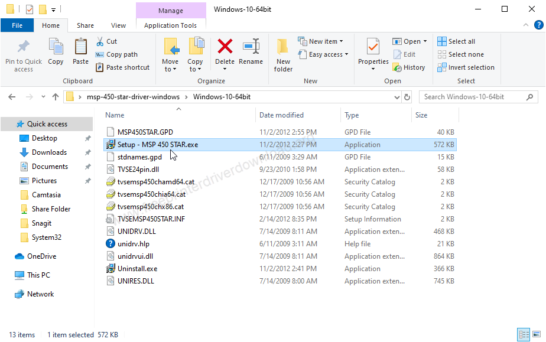
Task: Open Application Tools tab
Action: tap(171, 25)
